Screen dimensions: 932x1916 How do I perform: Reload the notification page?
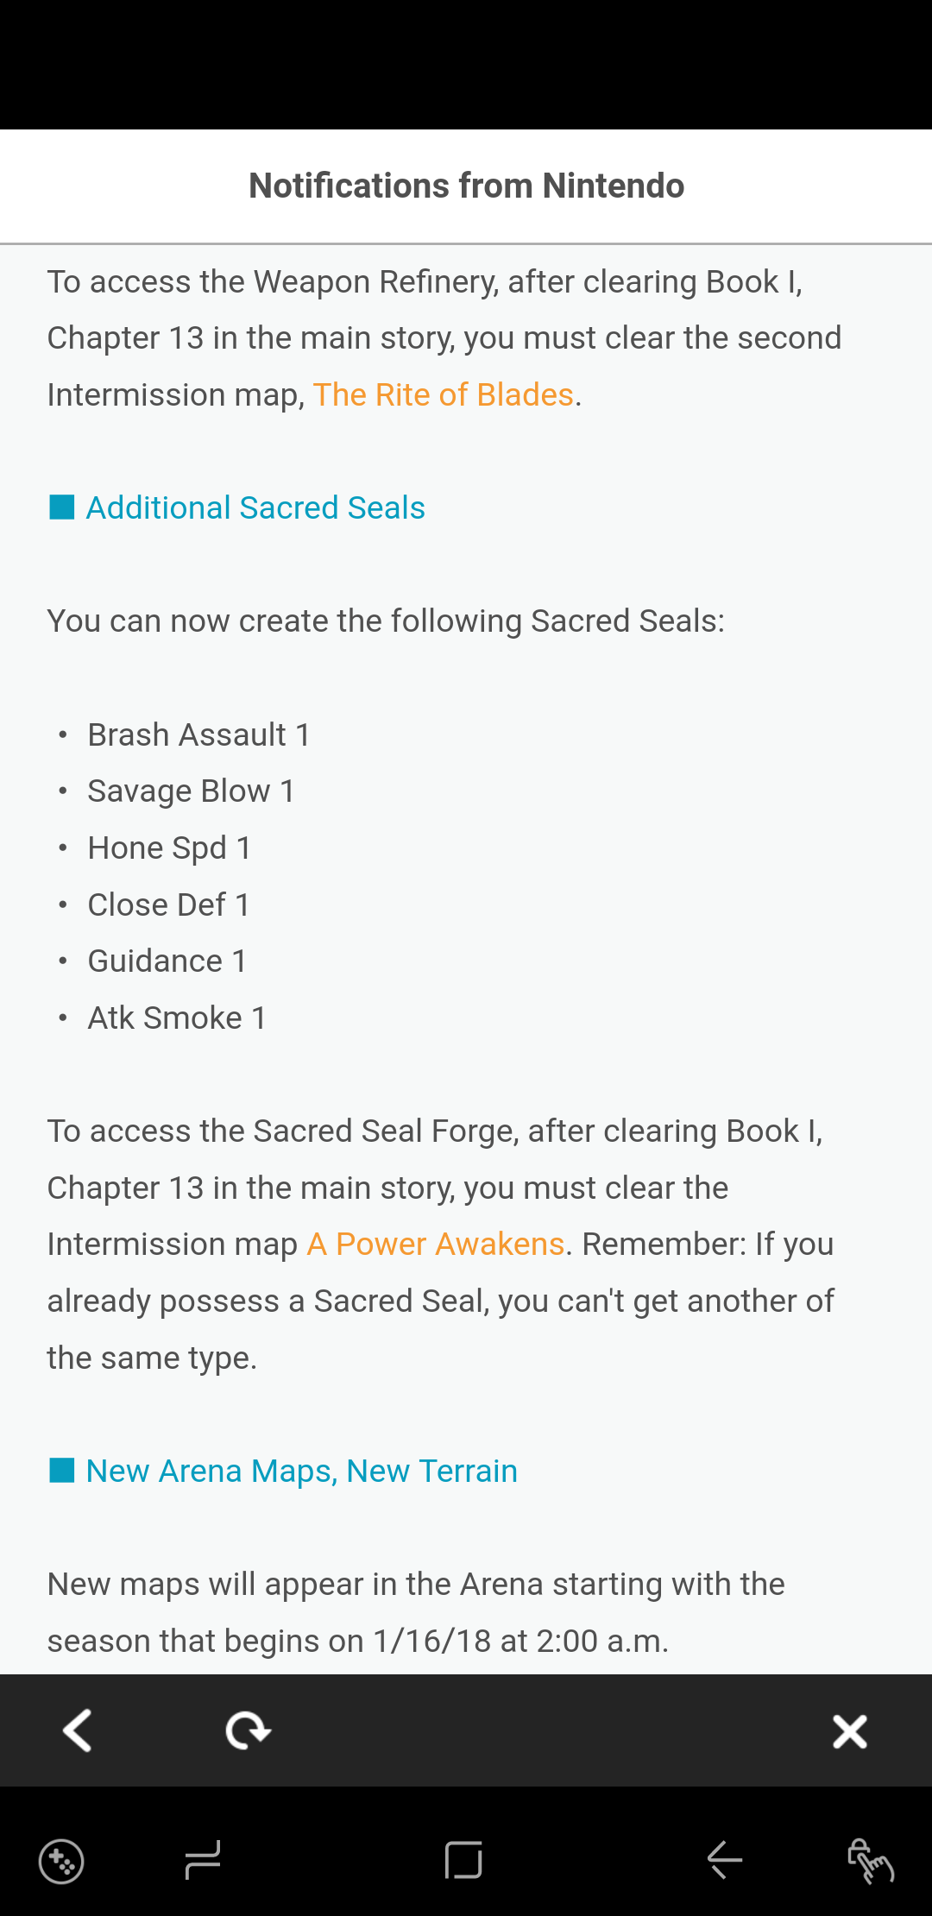248,1730
